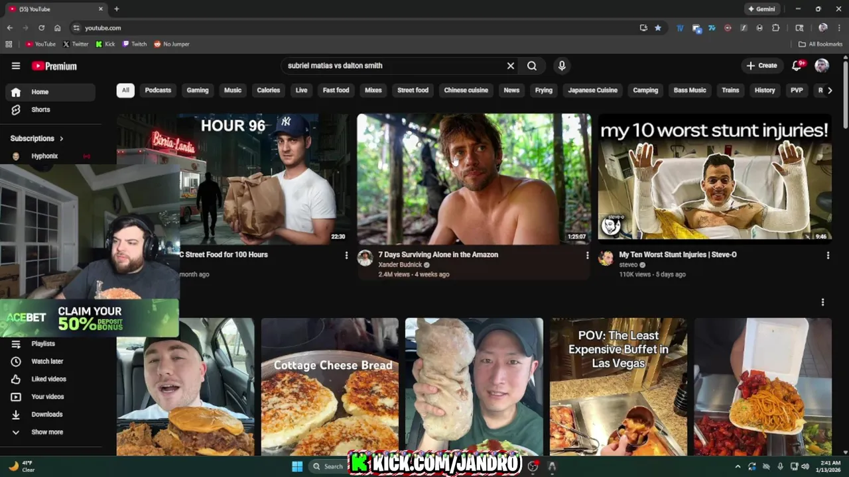Toggle the bookmark star for this page
The width and height of the screenshot is (849, 477).
(x=658, y=28)
